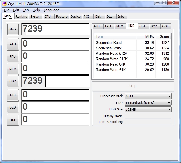Click the Font Smoothing field
Screen dimensions: 181x163
(x=148, y=122)
